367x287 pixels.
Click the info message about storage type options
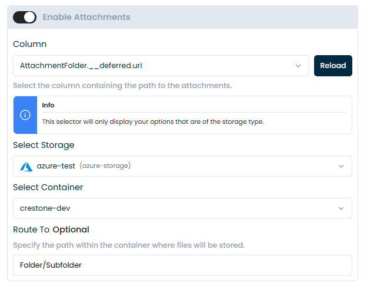(x=153, y=121)
